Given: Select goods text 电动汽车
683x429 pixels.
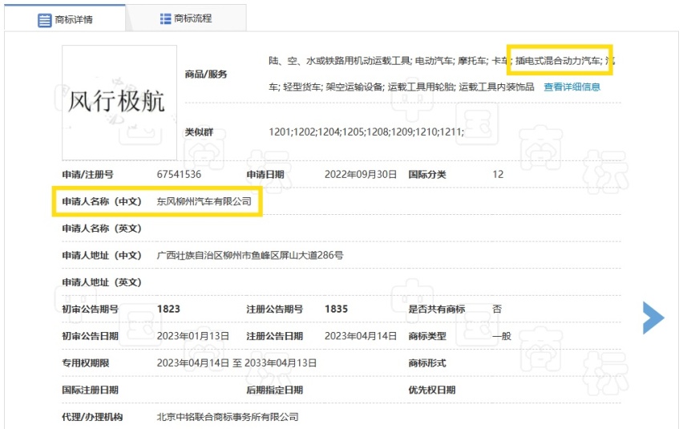Looking at the screenshot, I should point(434,60).
